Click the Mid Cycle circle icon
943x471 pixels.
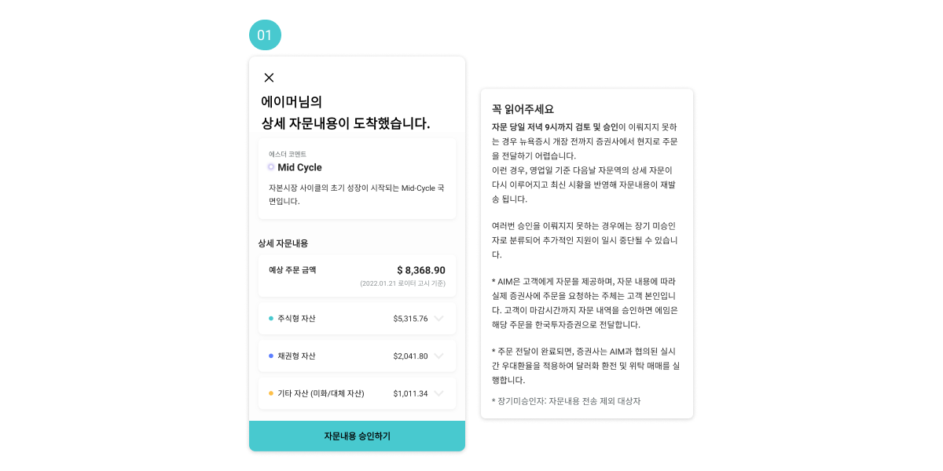click(x=271, y=167)
